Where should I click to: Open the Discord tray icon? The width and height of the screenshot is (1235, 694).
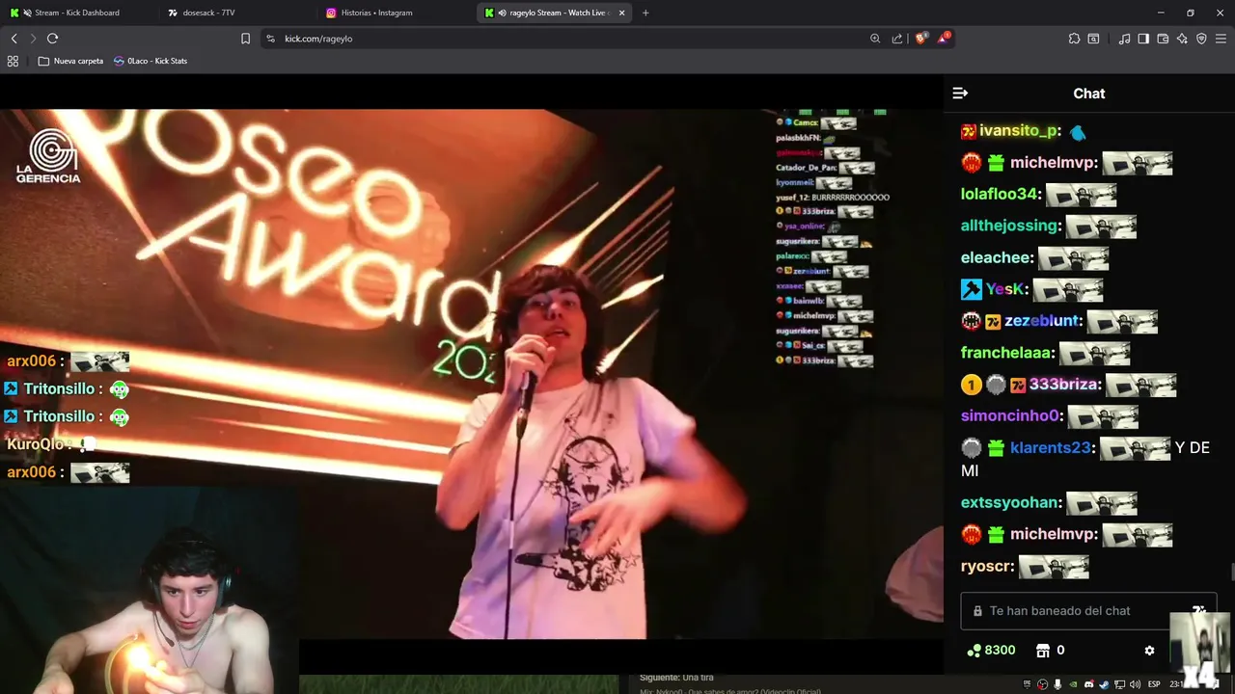pyautogui.click(x=1089, y=684)
